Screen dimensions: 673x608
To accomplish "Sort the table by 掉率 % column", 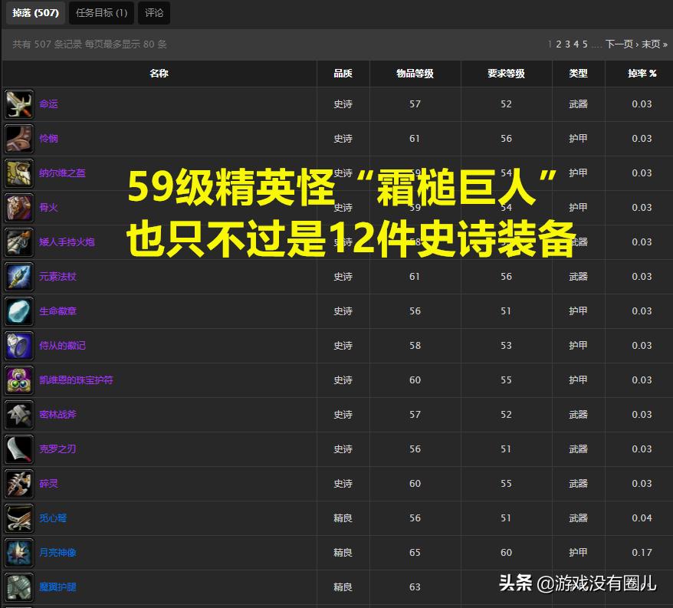I will 641,73.
